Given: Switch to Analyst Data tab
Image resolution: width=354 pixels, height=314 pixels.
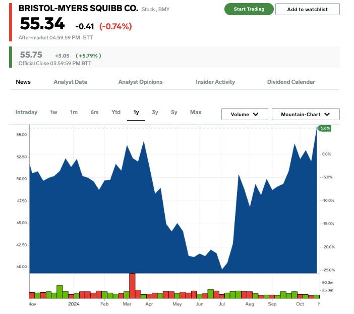Looking at the screenshot, I should click(x=71, y=82).
